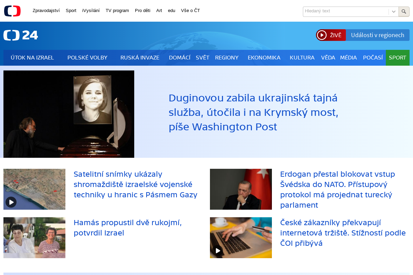Play the satellite images video thumbnail
Screen dimensions: 413x275
[x=11, y=202]
